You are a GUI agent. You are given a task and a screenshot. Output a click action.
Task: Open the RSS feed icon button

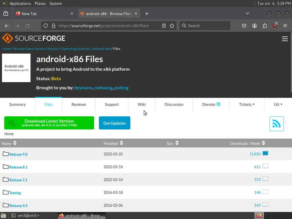pyautogui.click(x=276, y=124)
